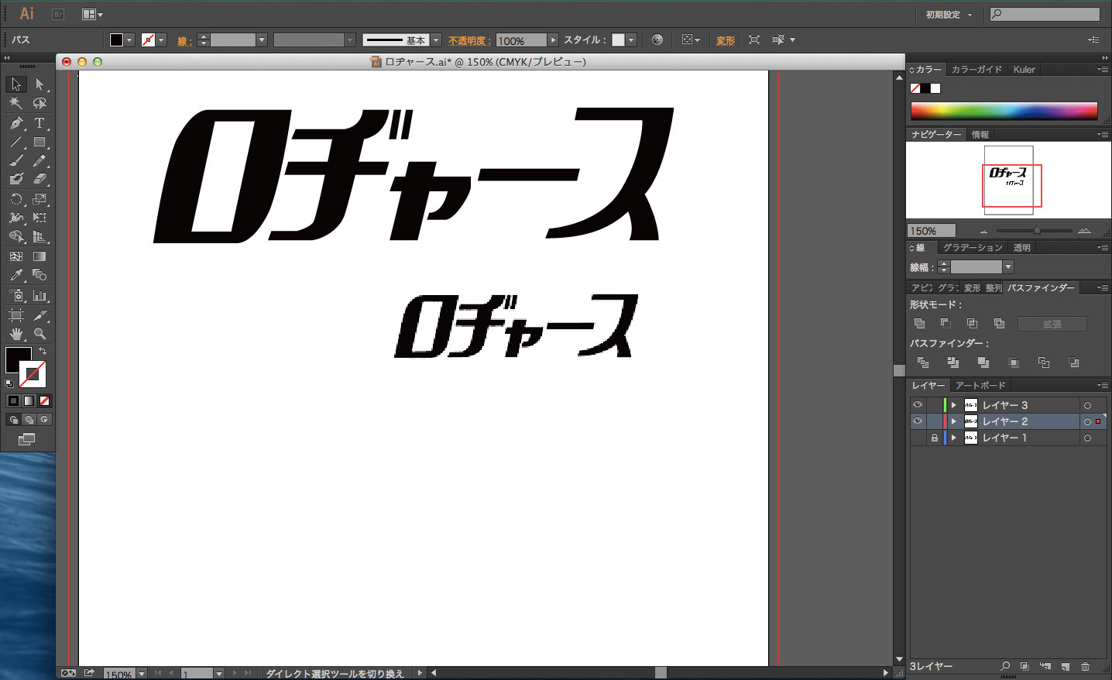
Task: Click the 線 stroke label link in control bar
Action: pyautogui.click(x=184, y=41)
